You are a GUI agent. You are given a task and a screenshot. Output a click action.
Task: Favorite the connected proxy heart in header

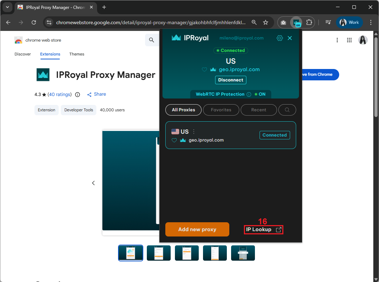204,70
